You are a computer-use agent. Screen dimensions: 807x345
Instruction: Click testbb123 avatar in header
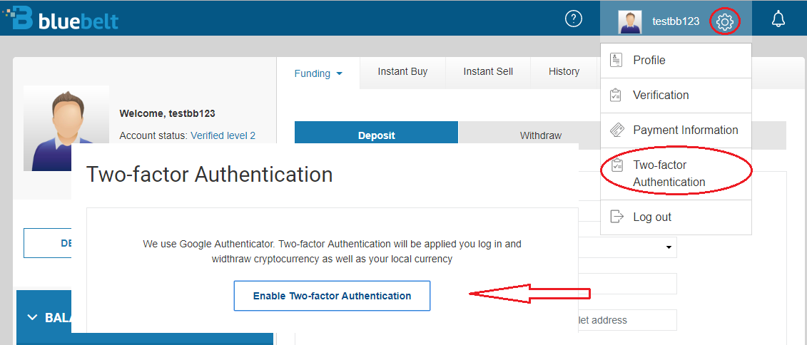click(x=630, y=21)
